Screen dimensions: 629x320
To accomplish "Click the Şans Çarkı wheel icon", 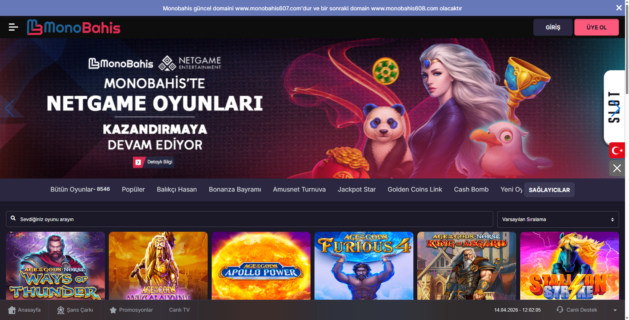I will tap(60, 310).
